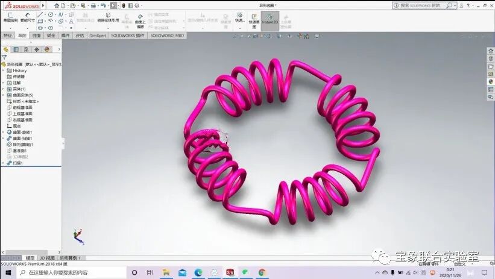Show more manager tabs chevron arrow
Viewport: 495px width, 279px height.
pyautogui.click(x=59, y=49)
